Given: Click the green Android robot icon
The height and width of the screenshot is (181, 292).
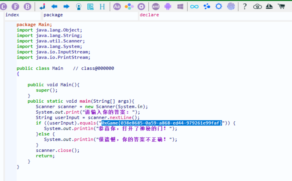Looking at the screenshot, I should (168, 7).
